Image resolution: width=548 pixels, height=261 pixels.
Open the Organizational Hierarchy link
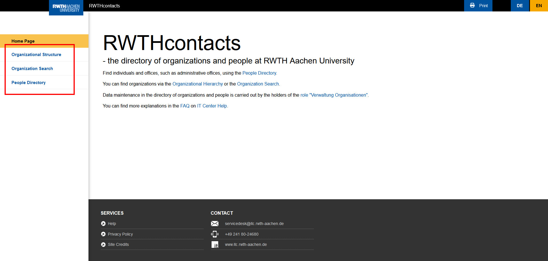click(198, 84)
